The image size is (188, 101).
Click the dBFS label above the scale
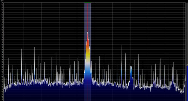2,1
